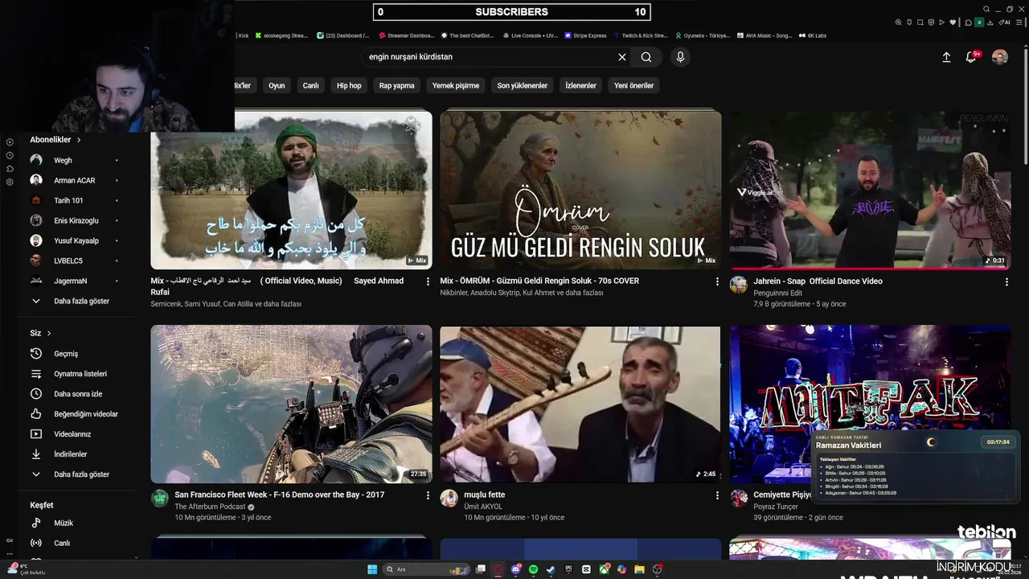Image resolution: width=1029 pixels, height=579 pixels.
Task: Open the Twitch & Kick Stre... bookmark
Action: 641,35
